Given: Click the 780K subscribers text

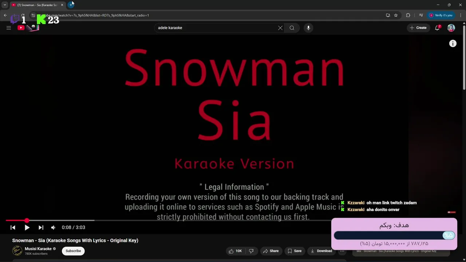Looking at the screenshot, I should pyautogui.click(x=36, y=254).
